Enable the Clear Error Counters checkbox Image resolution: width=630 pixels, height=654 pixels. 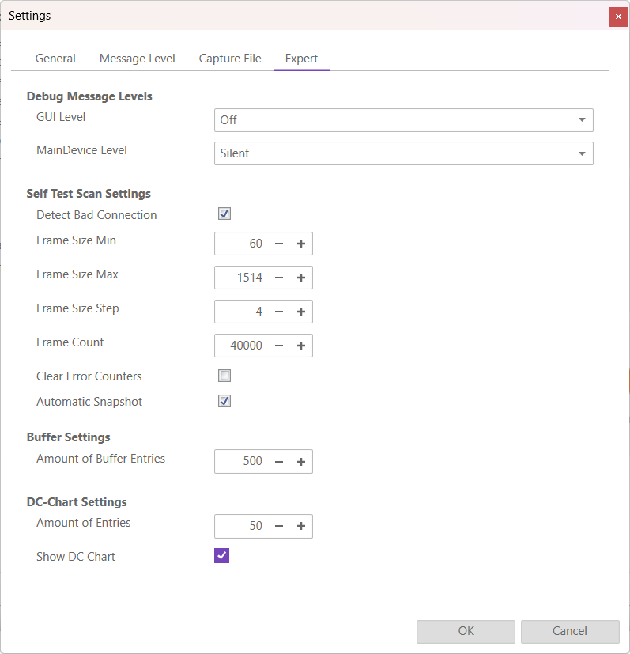click(224, 375)
